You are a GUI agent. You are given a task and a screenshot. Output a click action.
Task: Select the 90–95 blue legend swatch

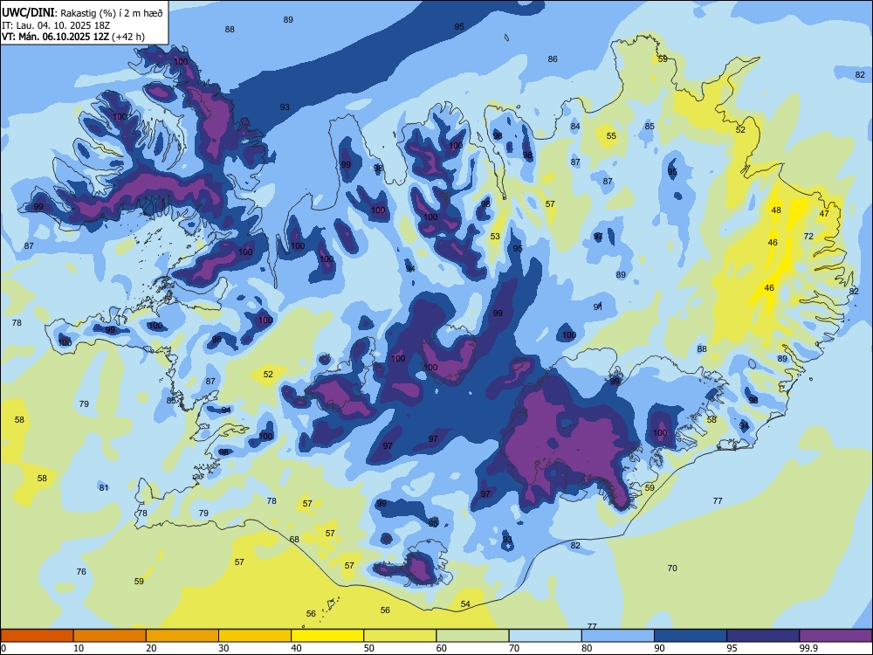[x=691, y=636]
